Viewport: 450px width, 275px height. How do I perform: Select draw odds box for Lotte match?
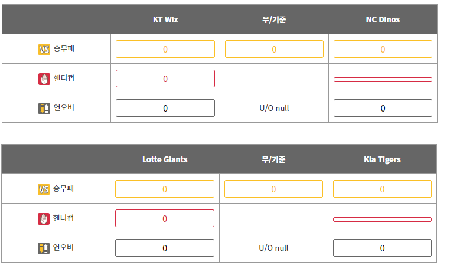point(273,189)
